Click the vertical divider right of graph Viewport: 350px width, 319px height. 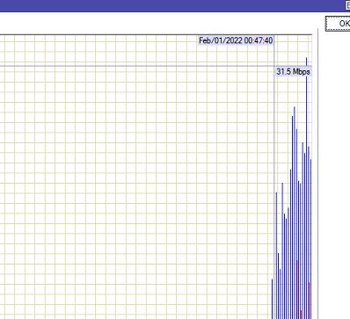(318, 173)
